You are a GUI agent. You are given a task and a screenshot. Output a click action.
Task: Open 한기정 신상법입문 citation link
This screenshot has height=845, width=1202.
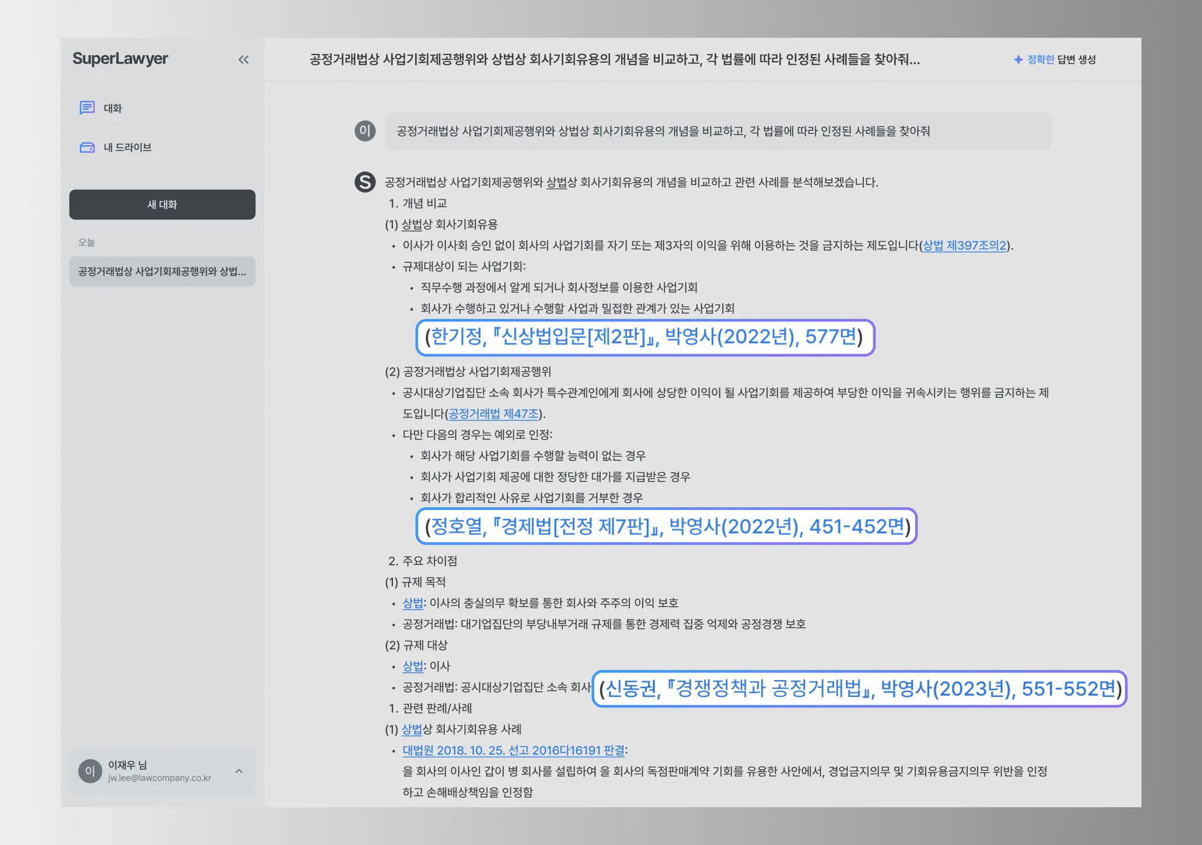click(644, 337)
